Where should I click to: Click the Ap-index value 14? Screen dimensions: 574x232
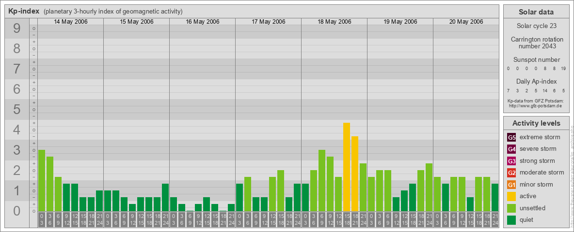(545, 90)
